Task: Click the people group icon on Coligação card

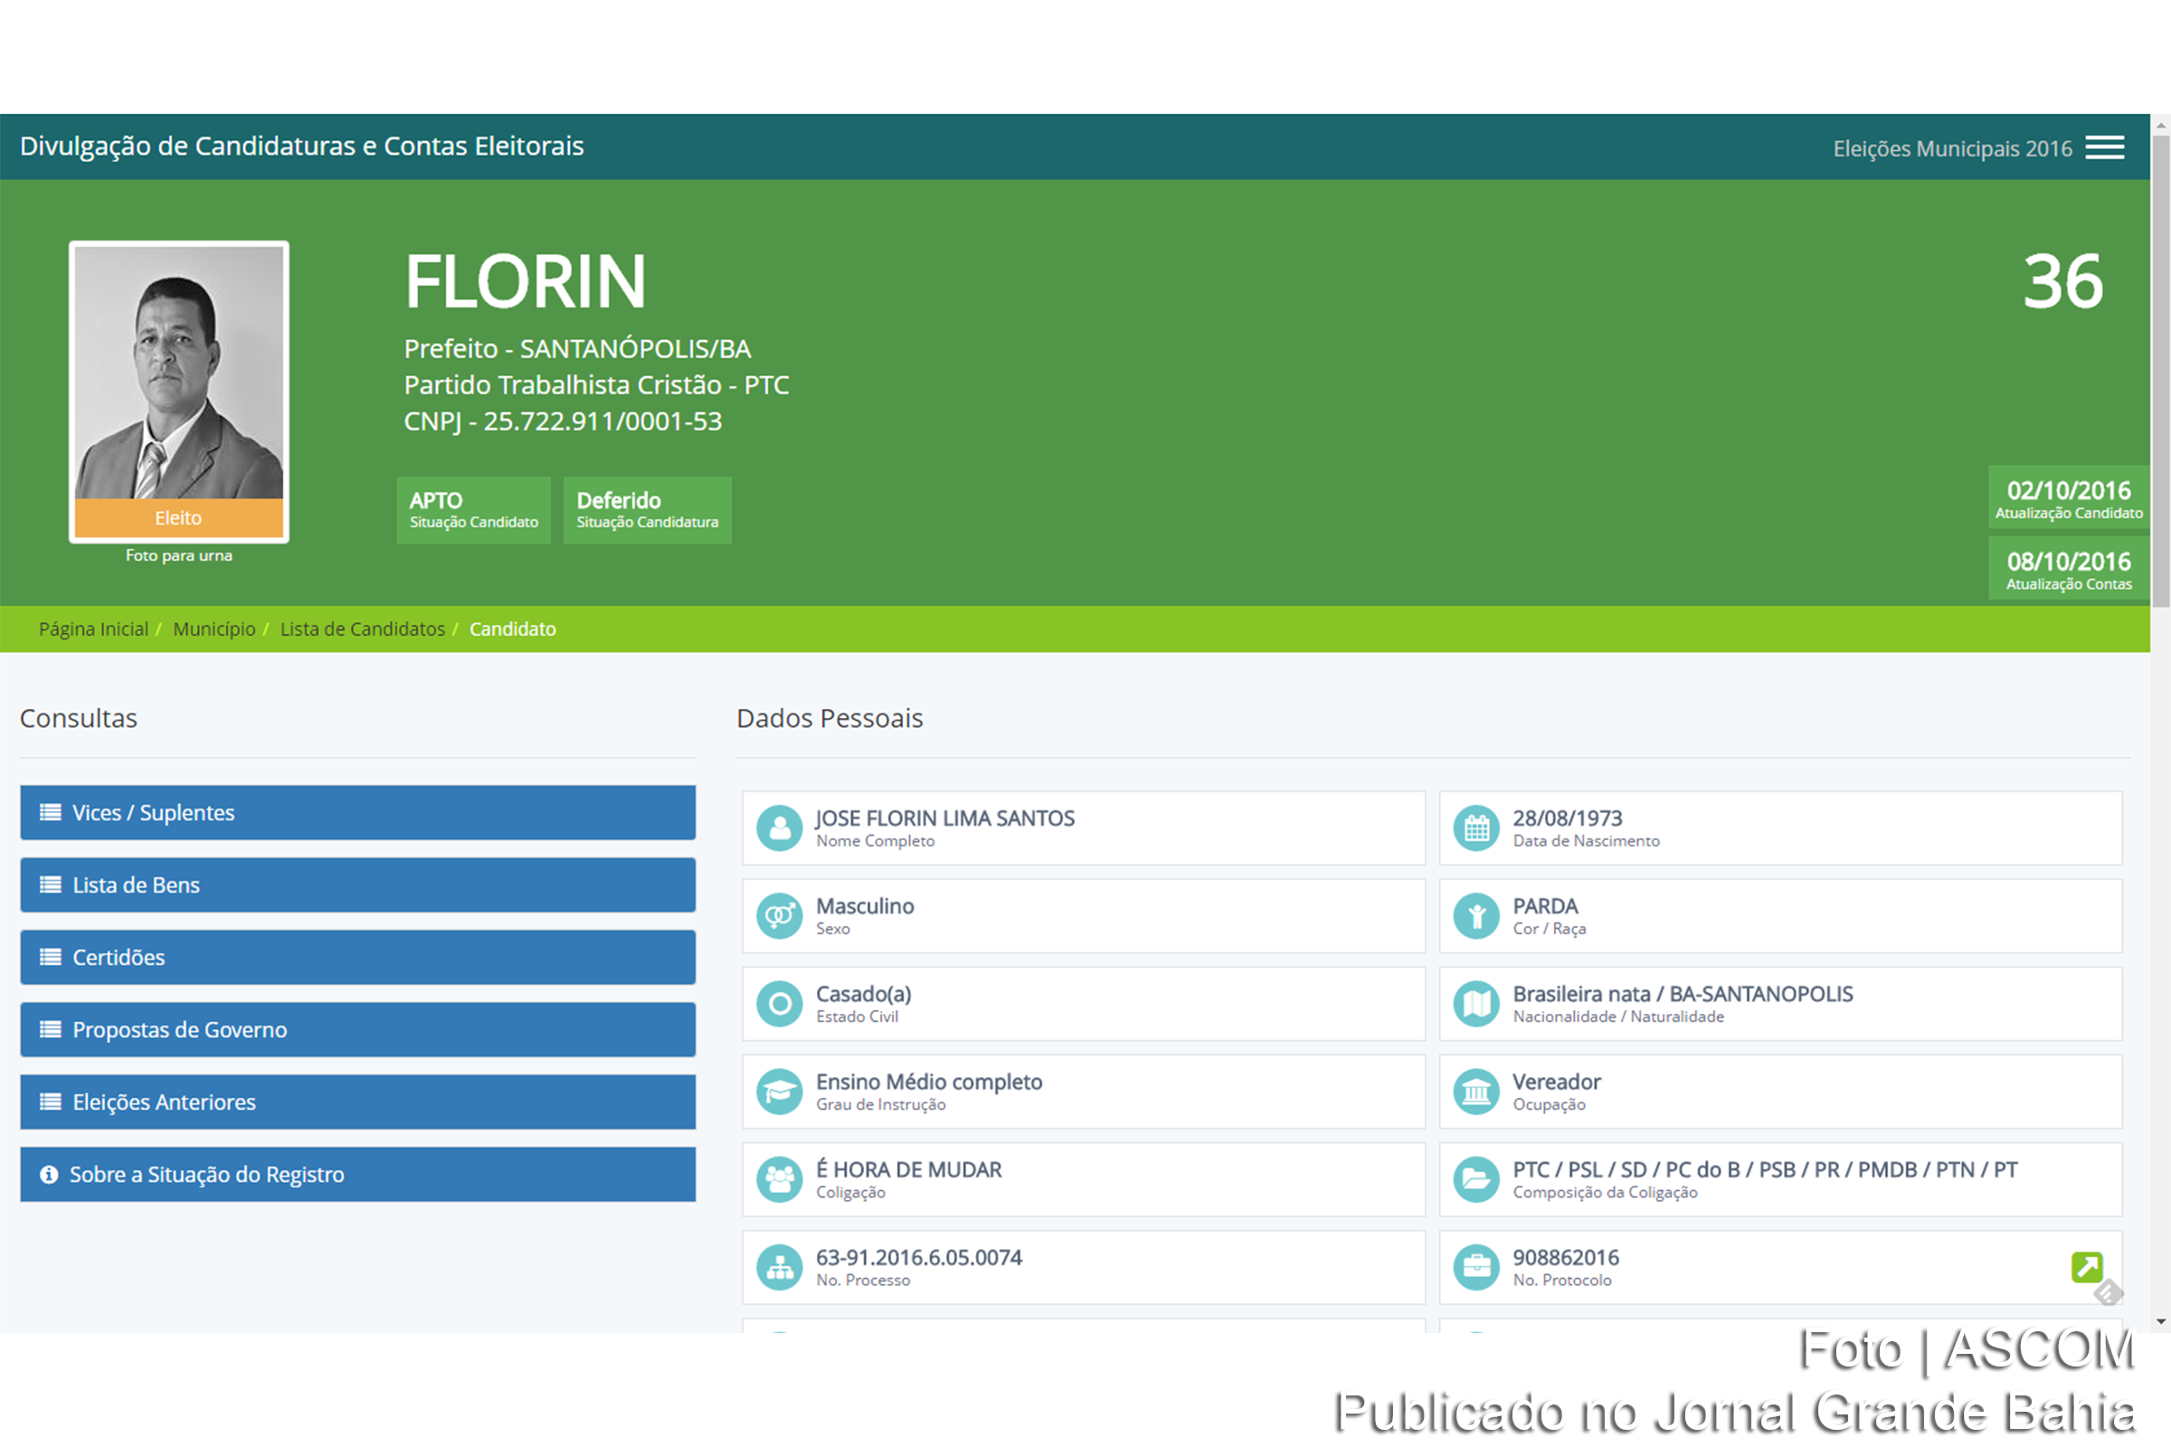Action: click(x=780, y=1178)
